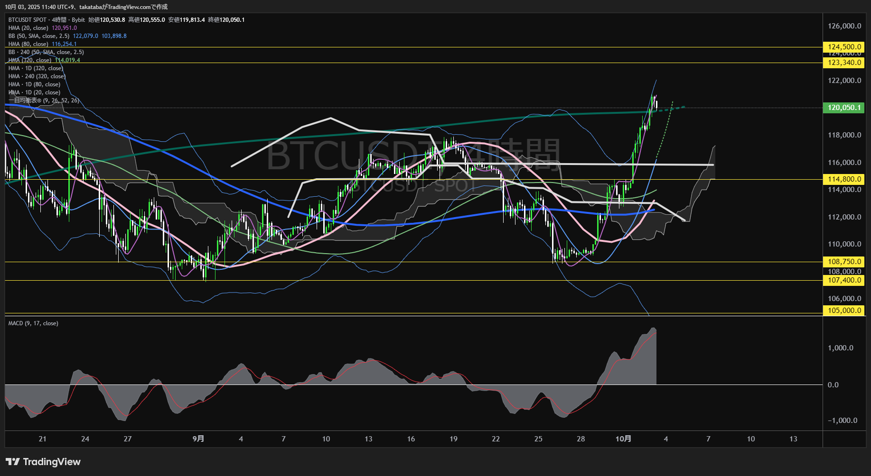Click the green current price label 120,050.1
The width and height of the screenshot is (871, 476).
(x=844, y=108)
